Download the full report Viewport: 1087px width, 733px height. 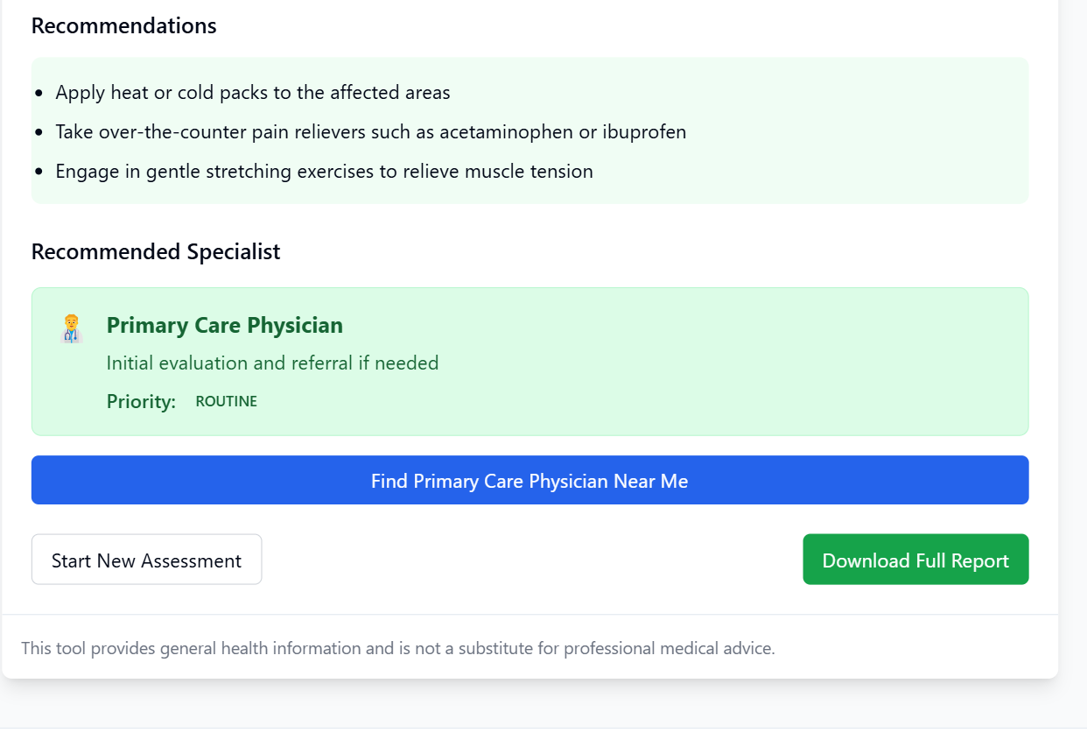[x=915, y=560]
